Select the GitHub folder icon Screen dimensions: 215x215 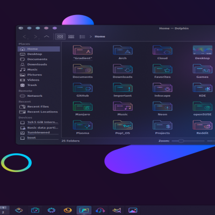pos(83,88)
